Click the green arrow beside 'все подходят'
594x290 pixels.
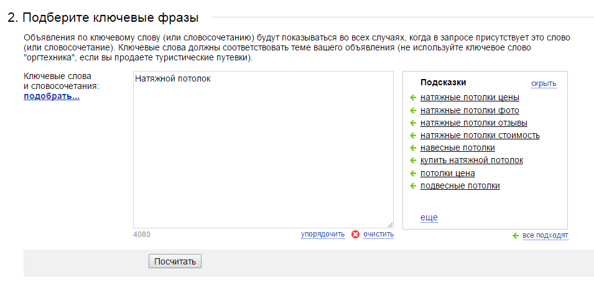pos(515,236)
